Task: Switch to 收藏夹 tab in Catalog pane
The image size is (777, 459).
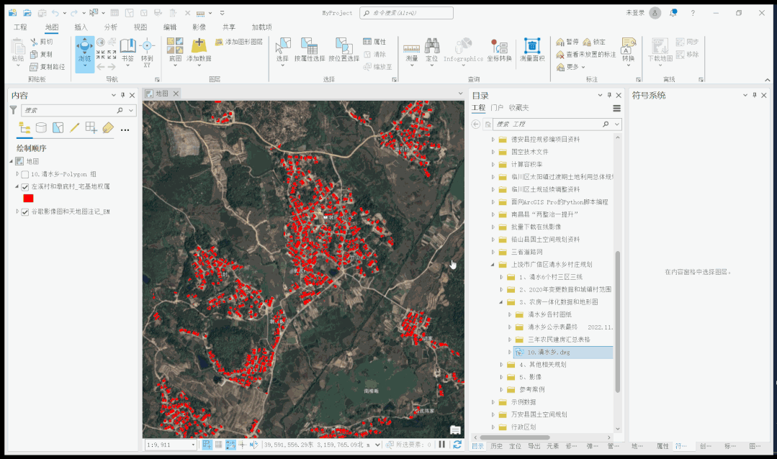Action: [518, 107]
